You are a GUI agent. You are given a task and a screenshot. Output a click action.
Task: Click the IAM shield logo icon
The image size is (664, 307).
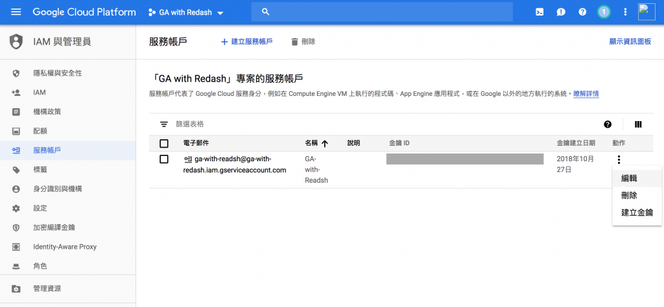pyautogui.click(x=16, y=41)
